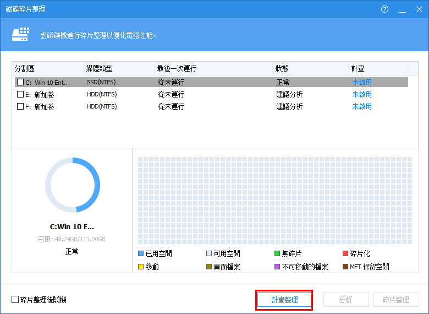The height and width of the screenshot is (314, 429).
Task: Click the olive 頁面檔案 legend swatch
Action: 209,267
